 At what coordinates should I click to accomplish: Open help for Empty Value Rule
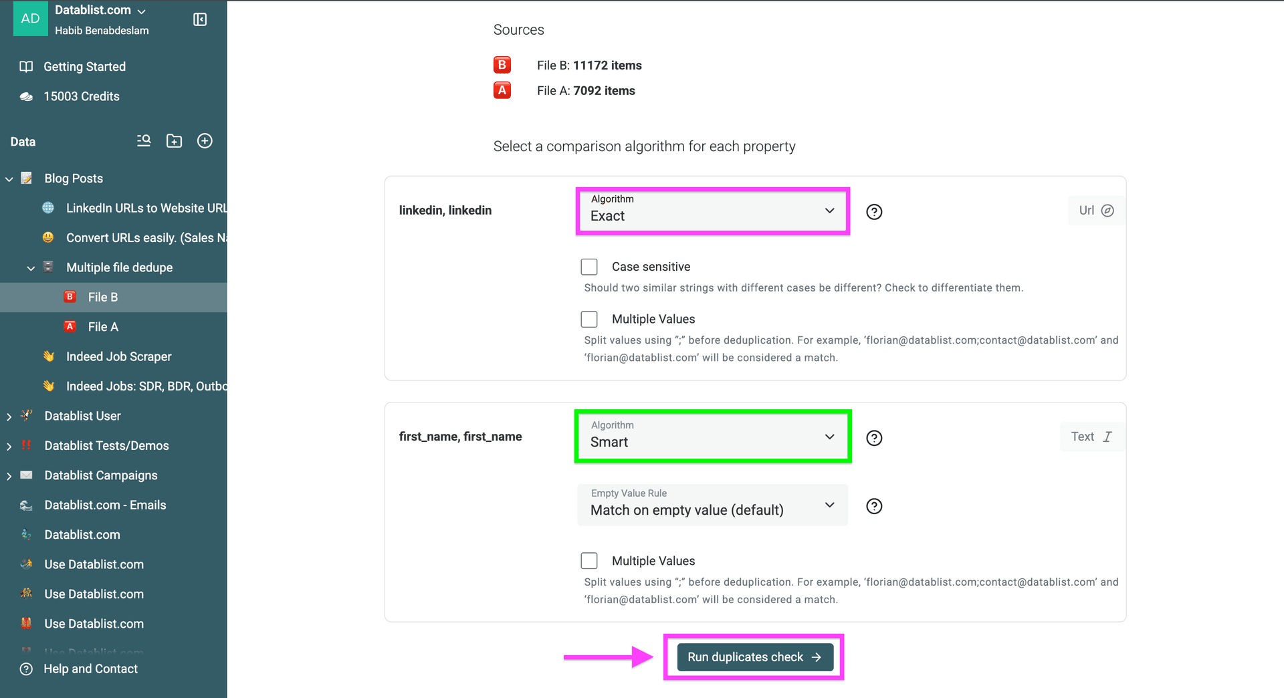[874, 506]
